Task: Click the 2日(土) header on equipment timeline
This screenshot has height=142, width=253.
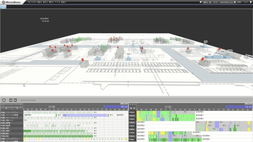Action: 116,107
